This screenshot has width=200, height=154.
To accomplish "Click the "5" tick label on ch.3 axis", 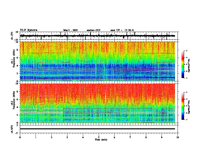I will click(17, 125).
